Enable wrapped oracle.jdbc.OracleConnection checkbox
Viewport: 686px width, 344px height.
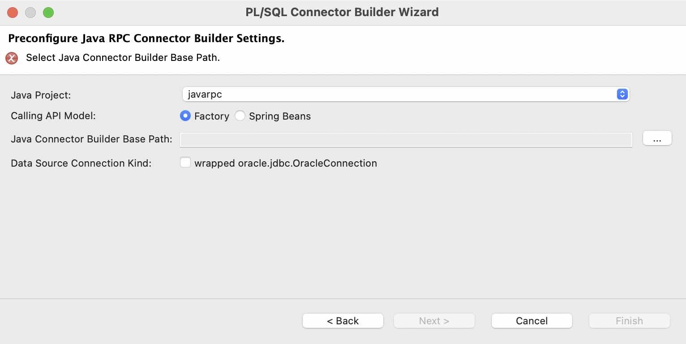(185, 162)
